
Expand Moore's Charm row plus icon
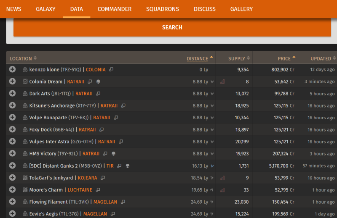(x=12, y=189)
